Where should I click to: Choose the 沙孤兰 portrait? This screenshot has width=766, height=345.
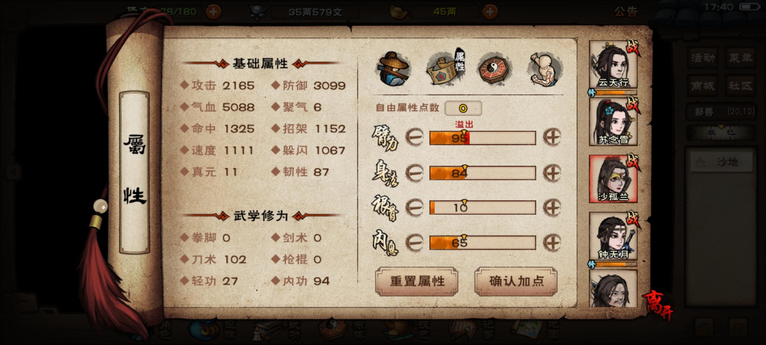(613, 179)
